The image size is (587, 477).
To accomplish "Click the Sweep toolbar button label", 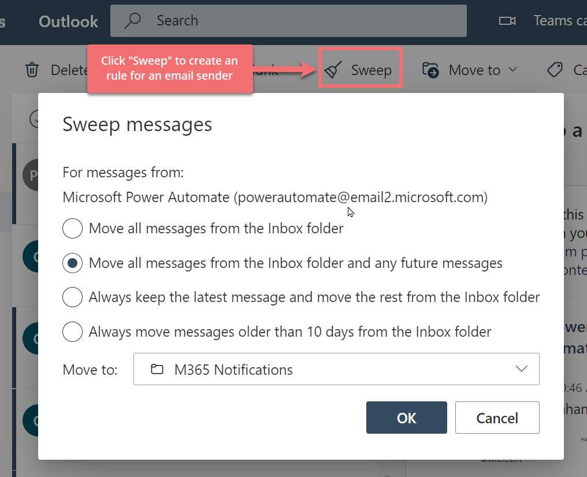I will click(371, 70).
